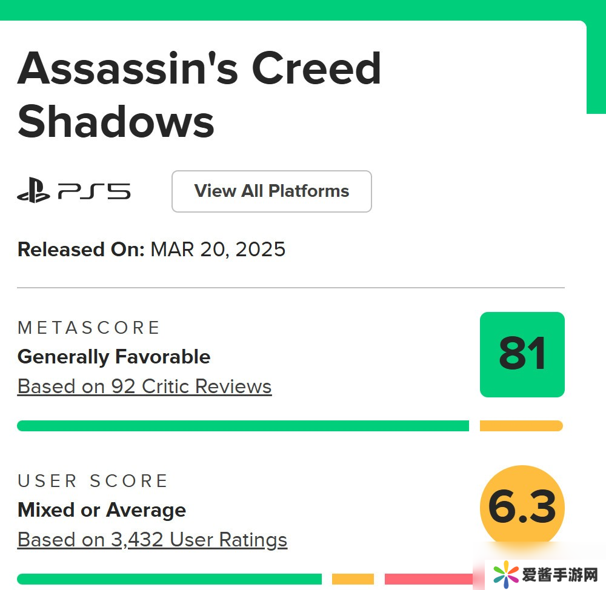Click the PlayStation logo icon
Screen dimensions: 606x590
33,191
